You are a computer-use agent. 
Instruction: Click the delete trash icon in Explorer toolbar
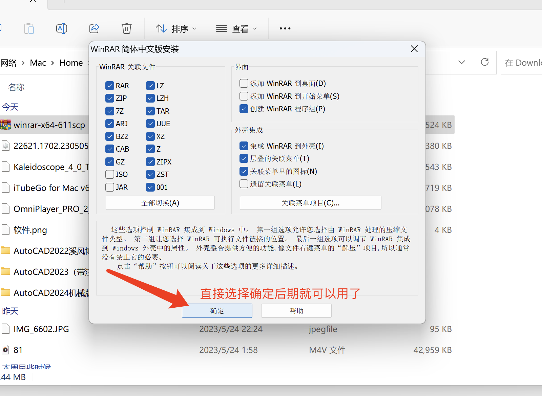(127, 28)
